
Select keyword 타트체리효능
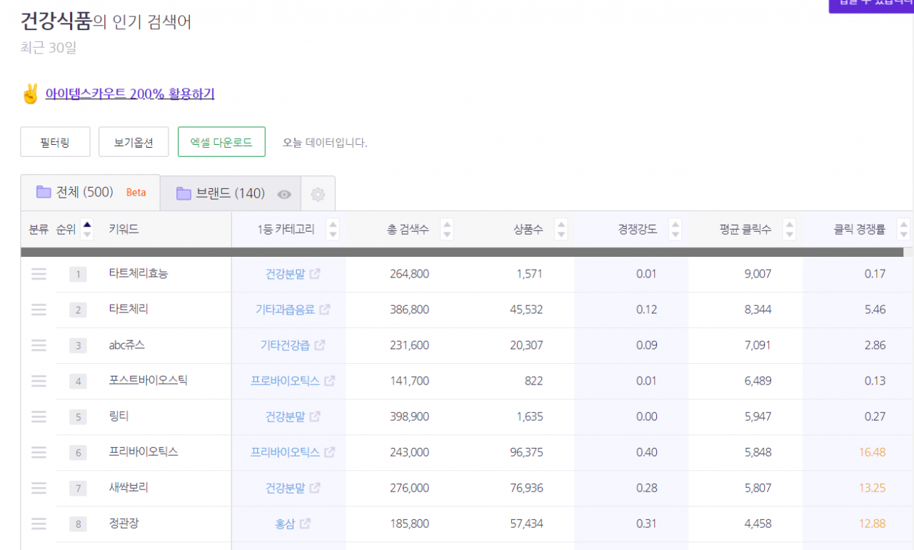click(139, 273)
